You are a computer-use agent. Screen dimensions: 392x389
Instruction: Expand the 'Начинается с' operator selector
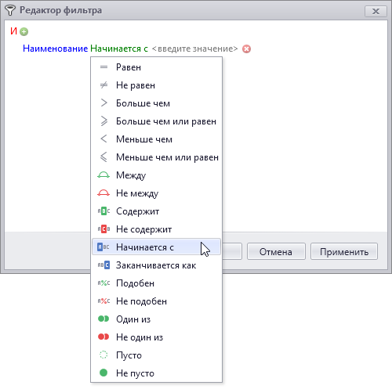point(119,49)
